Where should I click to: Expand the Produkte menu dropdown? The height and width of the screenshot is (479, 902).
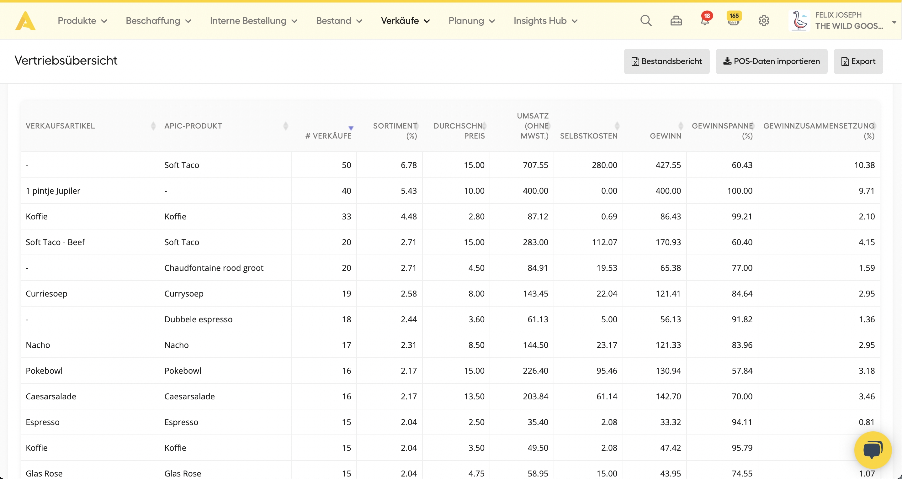coord(82,21)
